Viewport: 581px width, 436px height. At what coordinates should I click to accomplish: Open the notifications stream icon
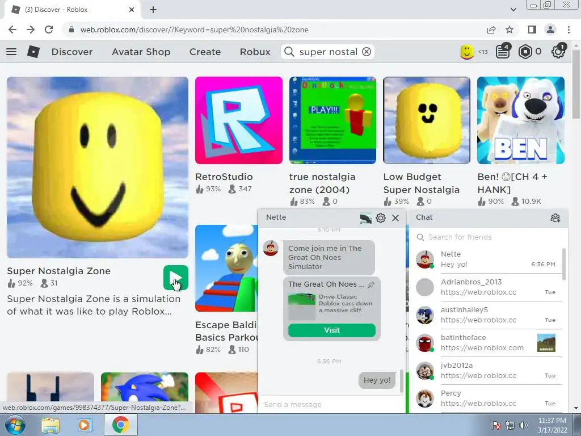503,52
